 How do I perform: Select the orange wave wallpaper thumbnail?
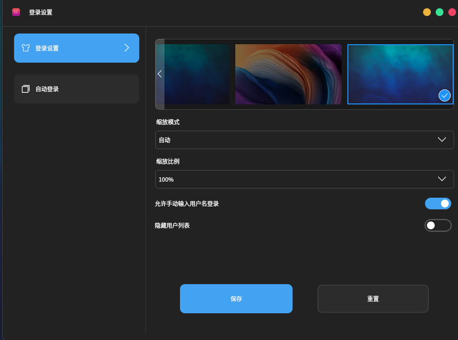click(x=288, y=74)
